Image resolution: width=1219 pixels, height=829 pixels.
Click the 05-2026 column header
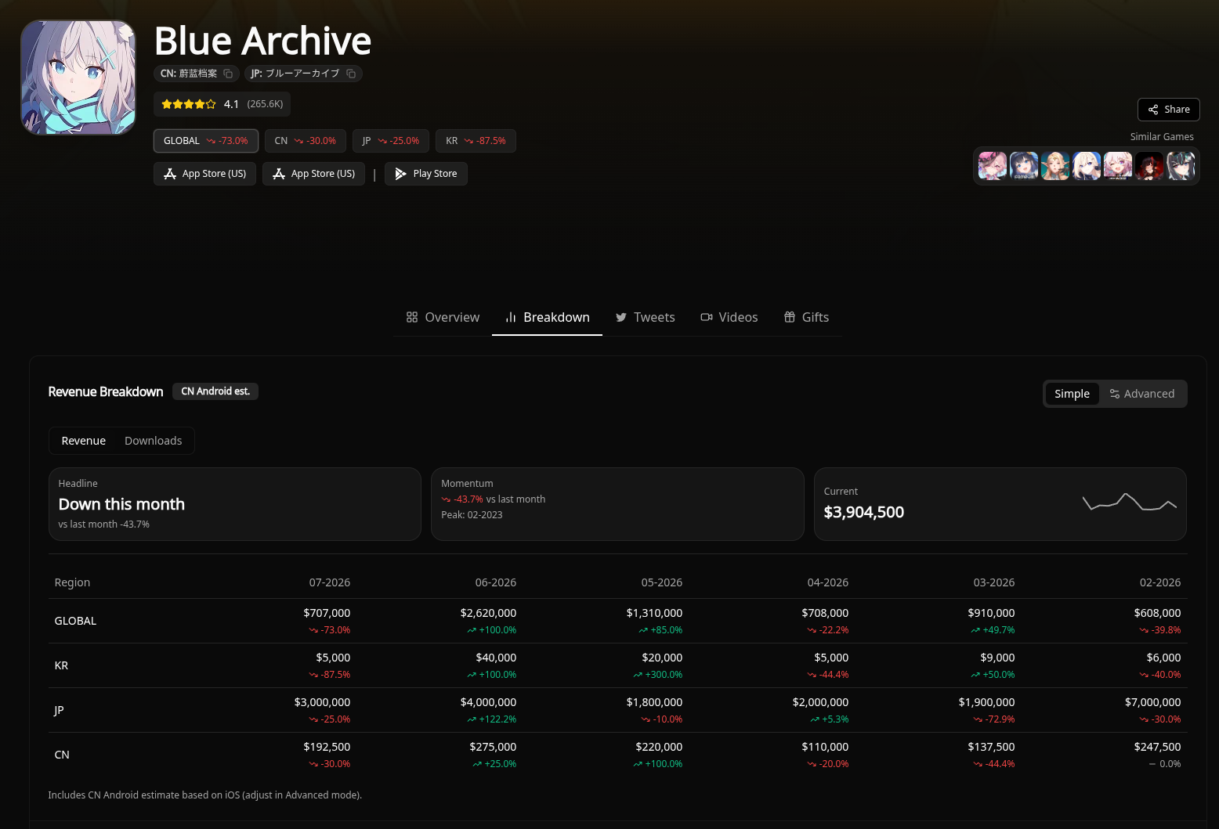(662, 582)
